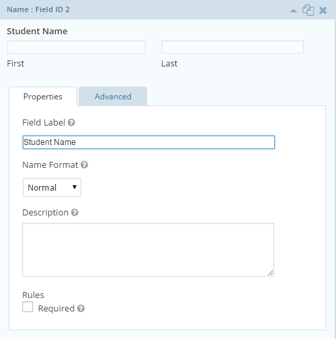Viewport: 336px width, 339px height.
Task: Open the Field Label help tooltip icon
Action: pos(71,123)
